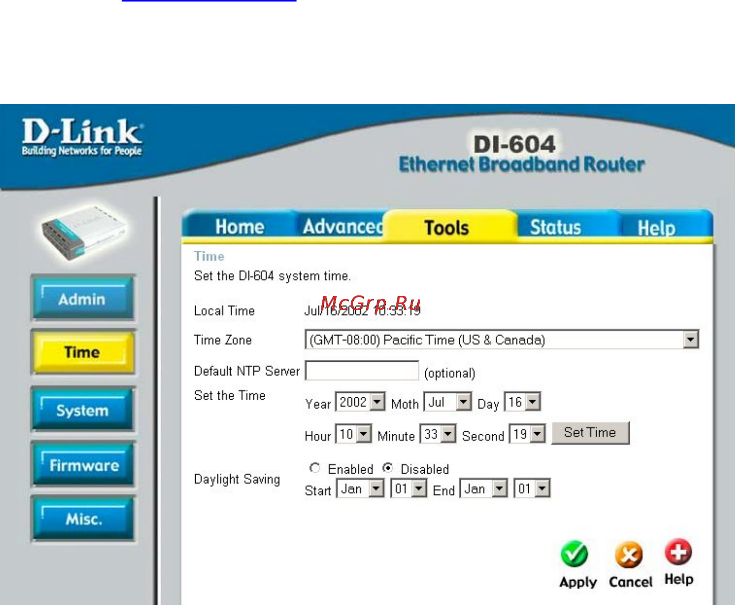Open the Month dropdown showing Jul
The height and width of the screenshot is (605, 735).
(x=448, y=402)
